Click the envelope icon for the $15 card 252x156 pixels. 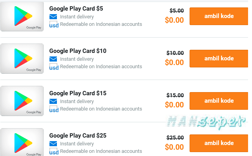(53, 102)
